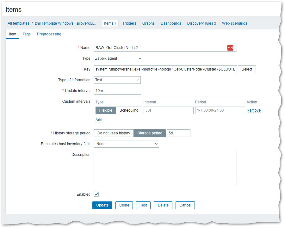
Task: Select Scheduling custom interval type
Action: tap(129, 110)
